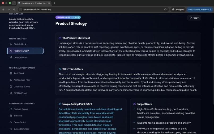Click the network icon beside Architecture Flow

11,80
